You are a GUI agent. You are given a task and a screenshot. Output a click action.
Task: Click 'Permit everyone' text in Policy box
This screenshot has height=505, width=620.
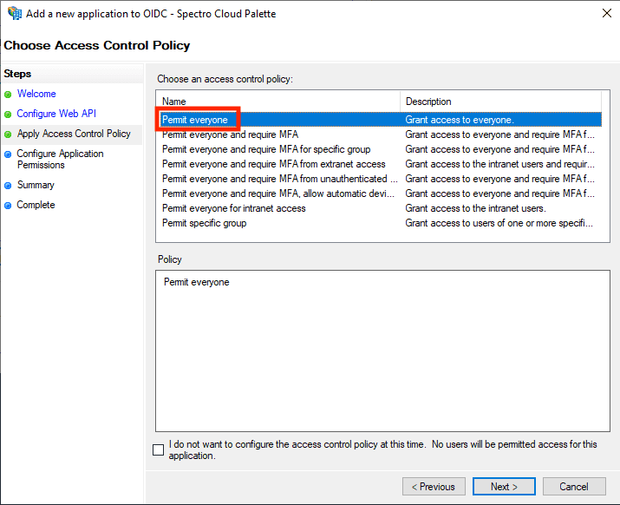click(x=197, y=282)
